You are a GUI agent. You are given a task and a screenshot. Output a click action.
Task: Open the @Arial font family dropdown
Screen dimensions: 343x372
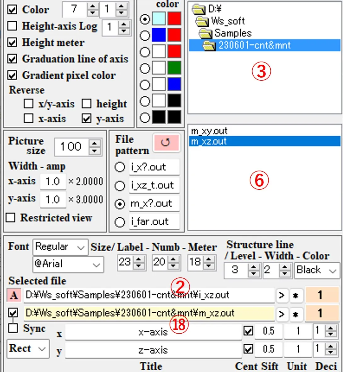tap(68, 264)
